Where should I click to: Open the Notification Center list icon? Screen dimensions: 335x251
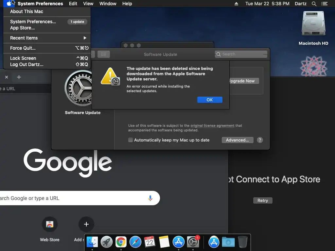pyautogui.click(x=324, y=4)
